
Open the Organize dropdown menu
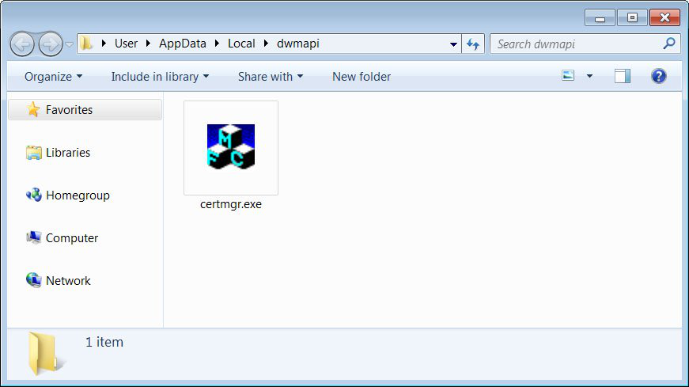pos(53,77)
